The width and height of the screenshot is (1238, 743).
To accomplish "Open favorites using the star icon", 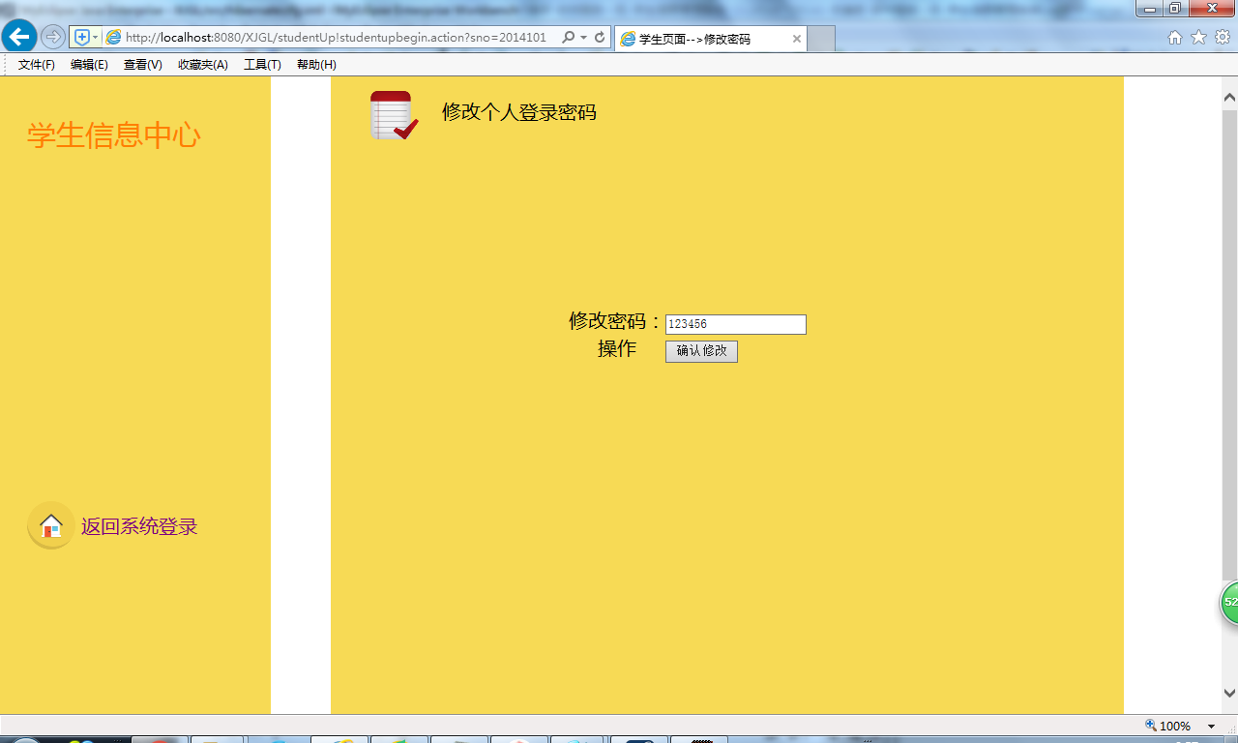I will [1197, 37].
